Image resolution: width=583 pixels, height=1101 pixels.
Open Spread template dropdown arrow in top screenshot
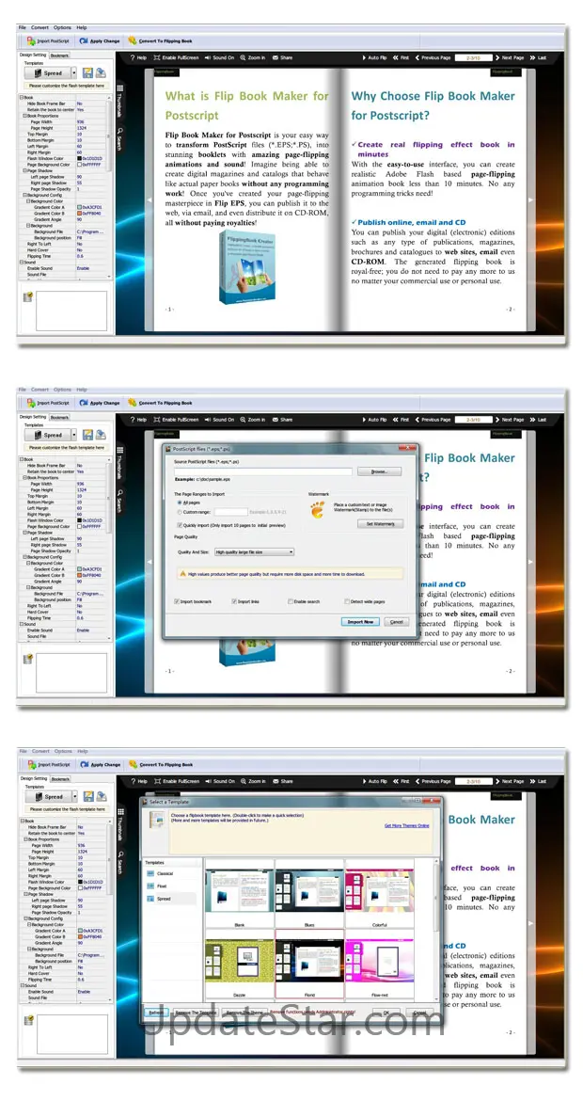73,73
